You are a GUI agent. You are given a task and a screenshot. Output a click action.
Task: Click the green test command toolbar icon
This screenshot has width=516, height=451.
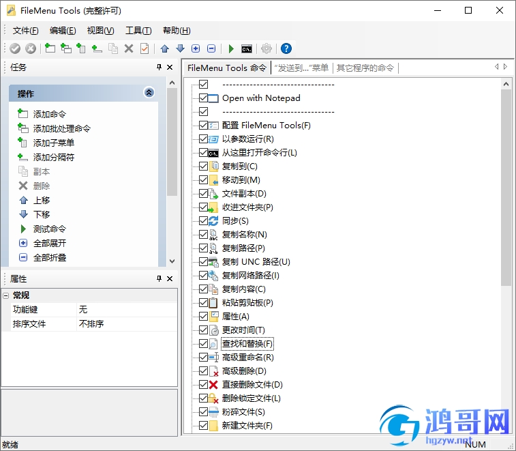[231, 48]
